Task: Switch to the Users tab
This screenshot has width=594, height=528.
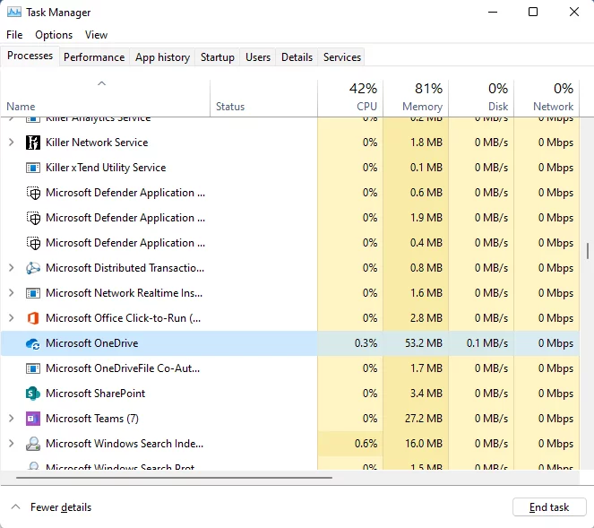Action: 258,57
